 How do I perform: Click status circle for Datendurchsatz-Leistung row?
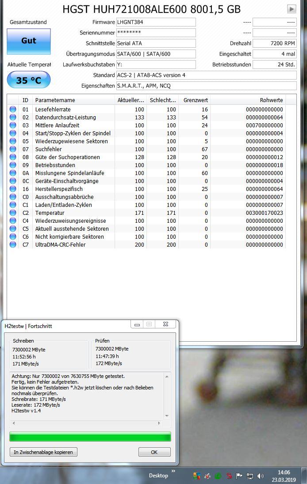click(x=13, y=117)
